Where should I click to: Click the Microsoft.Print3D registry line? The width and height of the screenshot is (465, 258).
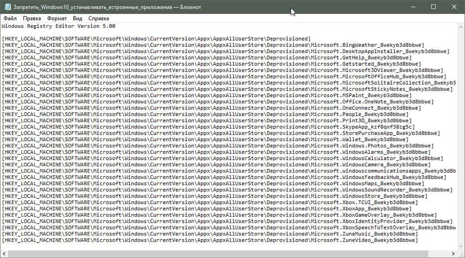207,120
